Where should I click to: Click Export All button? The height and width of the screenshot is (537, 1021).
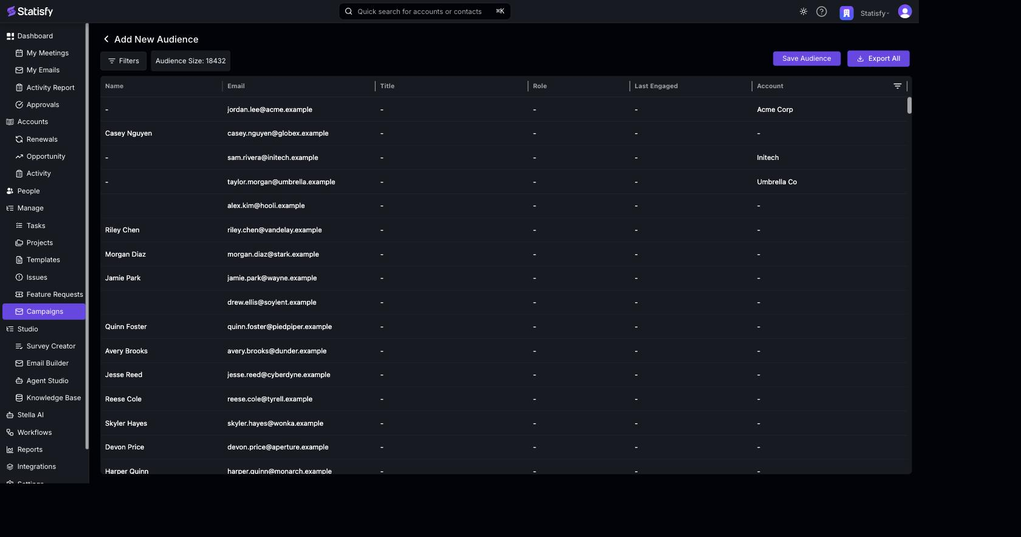click(878, 58)
